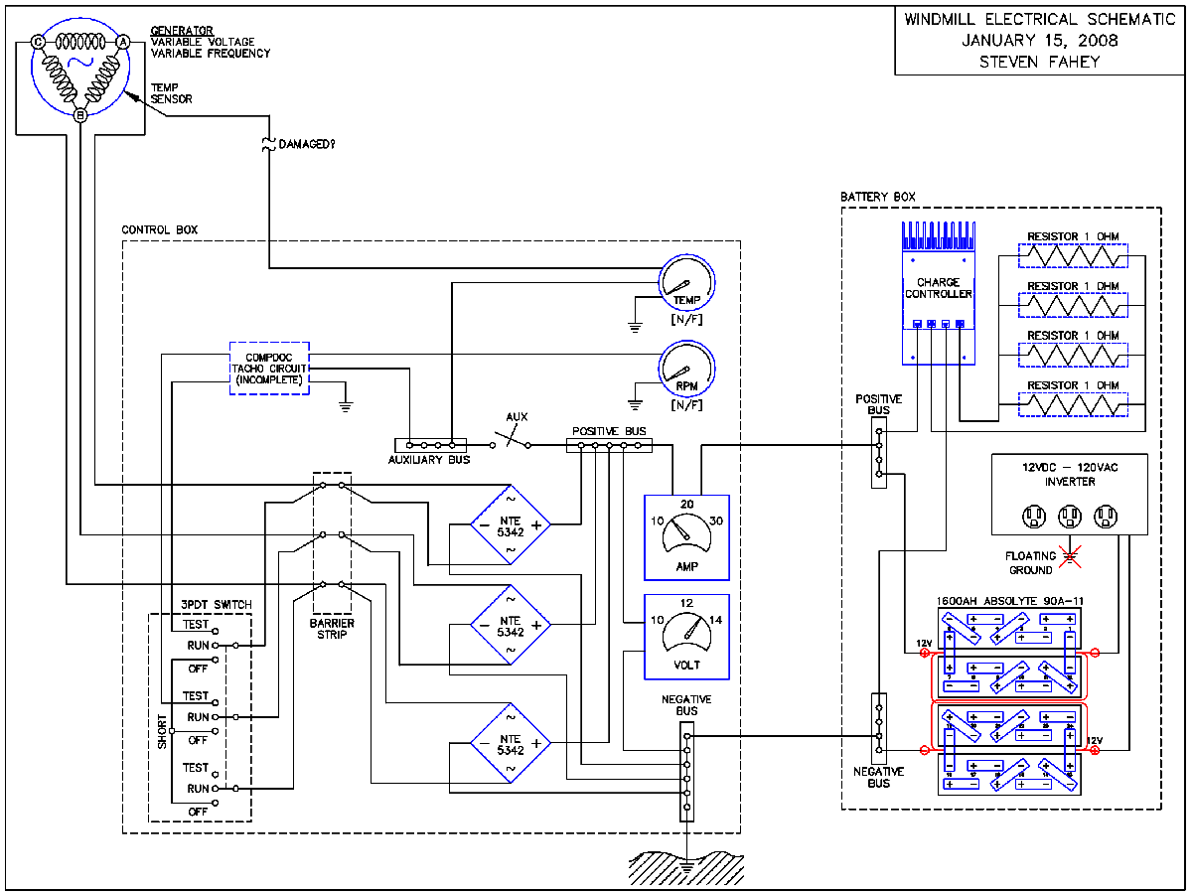1192x894 pixels.
Task: Toggle the AUX switch symbol
Action: [512, 438]
